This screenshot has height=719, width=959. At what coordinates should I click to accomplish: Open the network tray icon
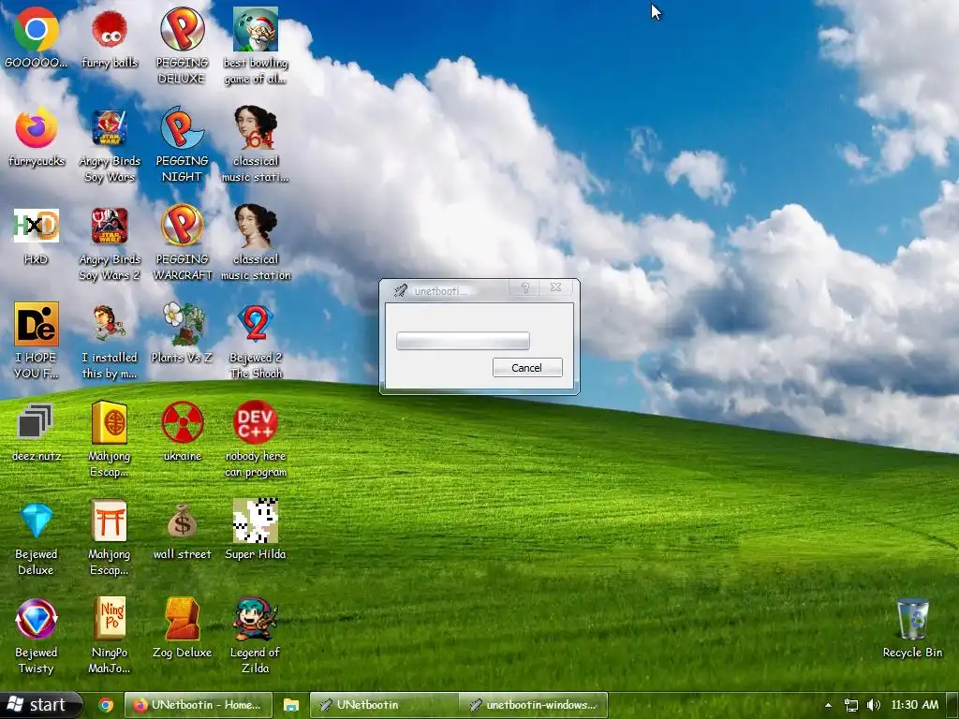click(x=850, y=705)
